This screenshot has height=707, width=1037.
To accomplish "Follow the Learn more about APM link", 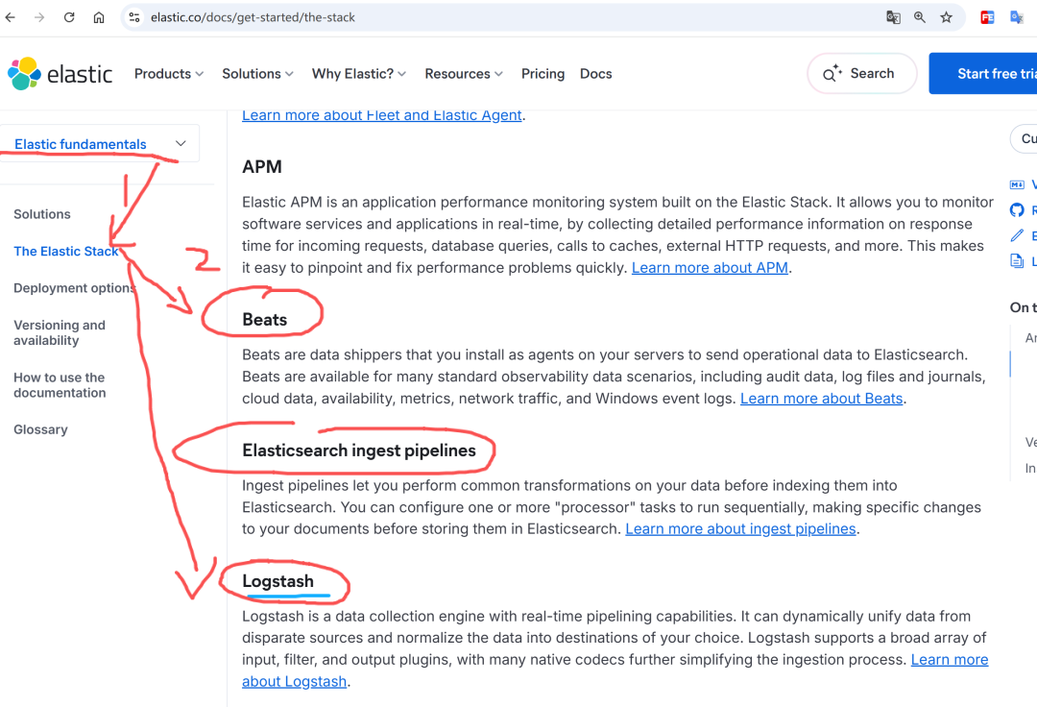I will click(710, 268).
